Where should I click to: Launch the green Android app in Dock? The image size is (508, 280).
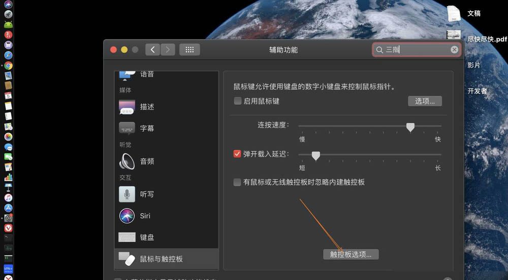(8, 24)
